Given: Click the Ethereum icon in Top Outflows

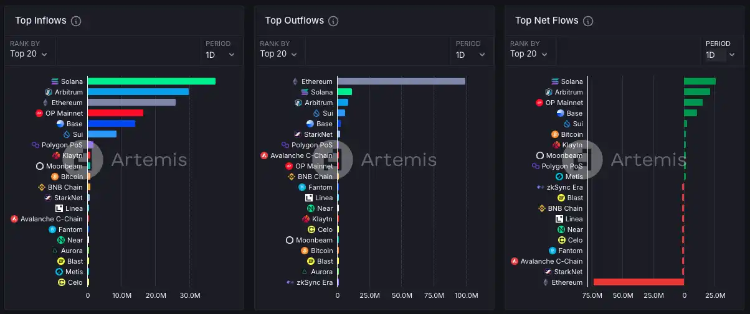Looking at the screenshot, I should [295, 81].
